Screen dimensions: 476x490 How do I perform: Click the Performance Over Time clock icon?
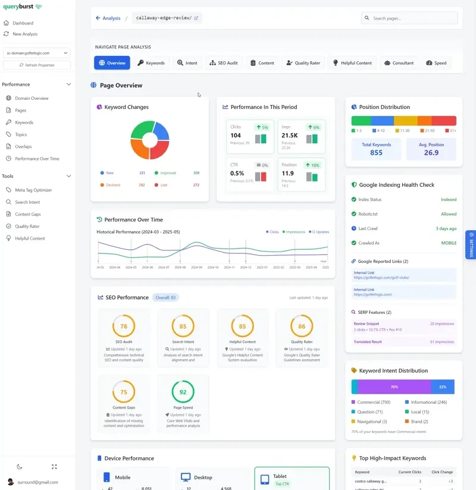pyautogui.click(x=8, y=158)
